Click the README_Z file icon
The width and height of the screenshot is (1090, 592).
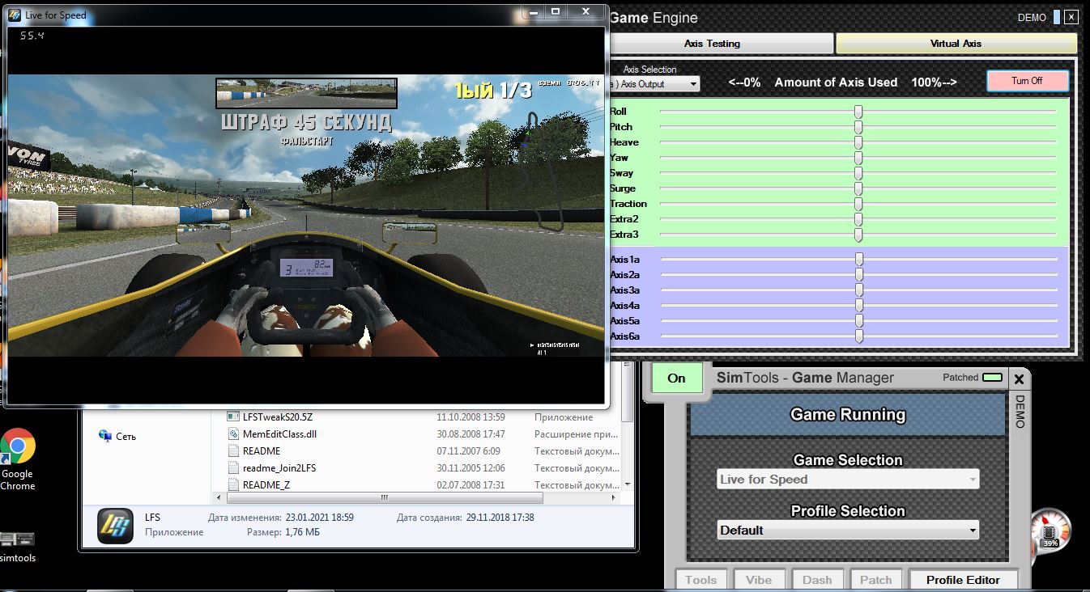point(233,485)
